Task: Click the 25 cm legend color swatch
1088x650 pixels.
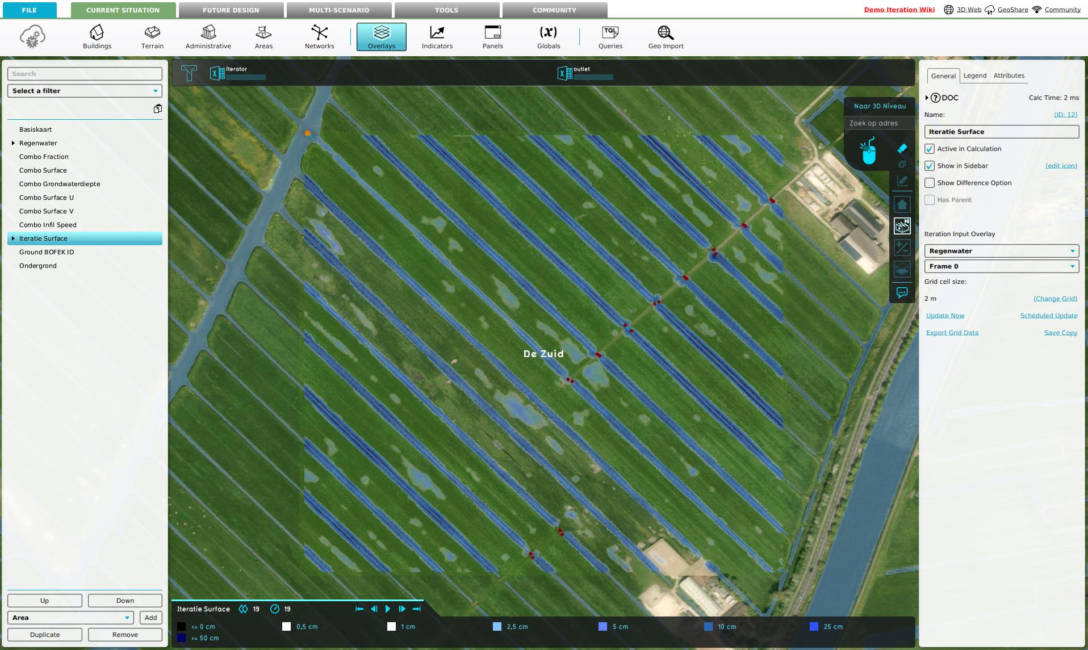Action: pos(814,627)
